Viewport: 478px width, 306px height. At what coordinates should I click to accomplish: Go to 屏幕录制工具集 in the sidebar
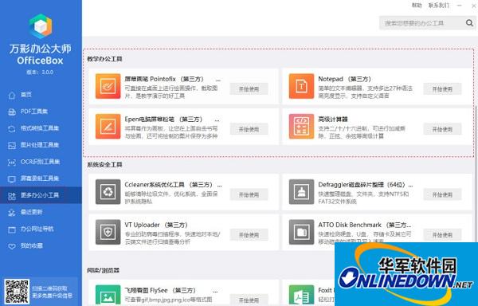pos(41,178)
